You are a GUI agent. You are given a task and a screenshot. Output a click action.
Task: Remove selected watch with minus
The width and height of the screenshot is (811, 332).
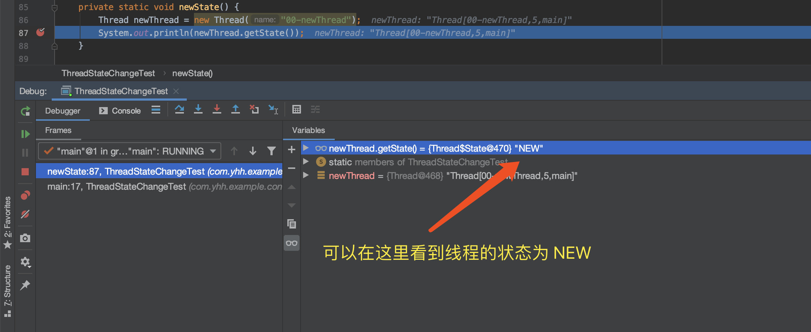click(292, 168)
